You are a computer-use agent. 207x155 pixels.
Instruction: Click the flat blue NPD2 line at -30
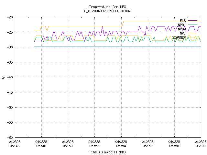[117, 47]
